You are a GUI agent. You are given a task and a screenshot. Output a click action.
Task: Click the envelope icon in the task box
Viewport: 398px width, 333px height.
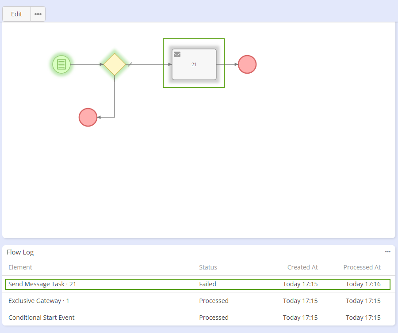click(x=177, y=54)
